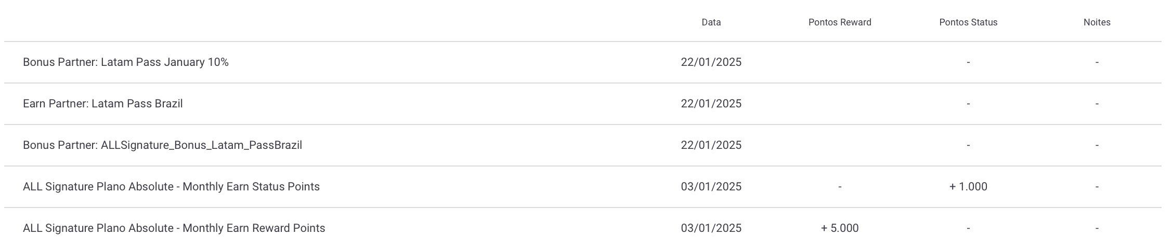Click the Data column header
The image size is (1172, 249).
(711, 22)
